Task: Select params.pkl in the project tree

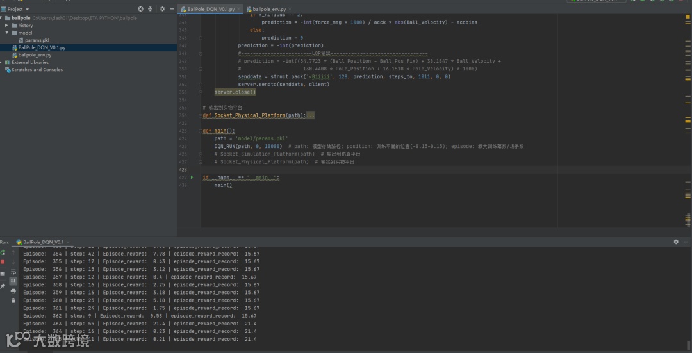Action: 37,40
